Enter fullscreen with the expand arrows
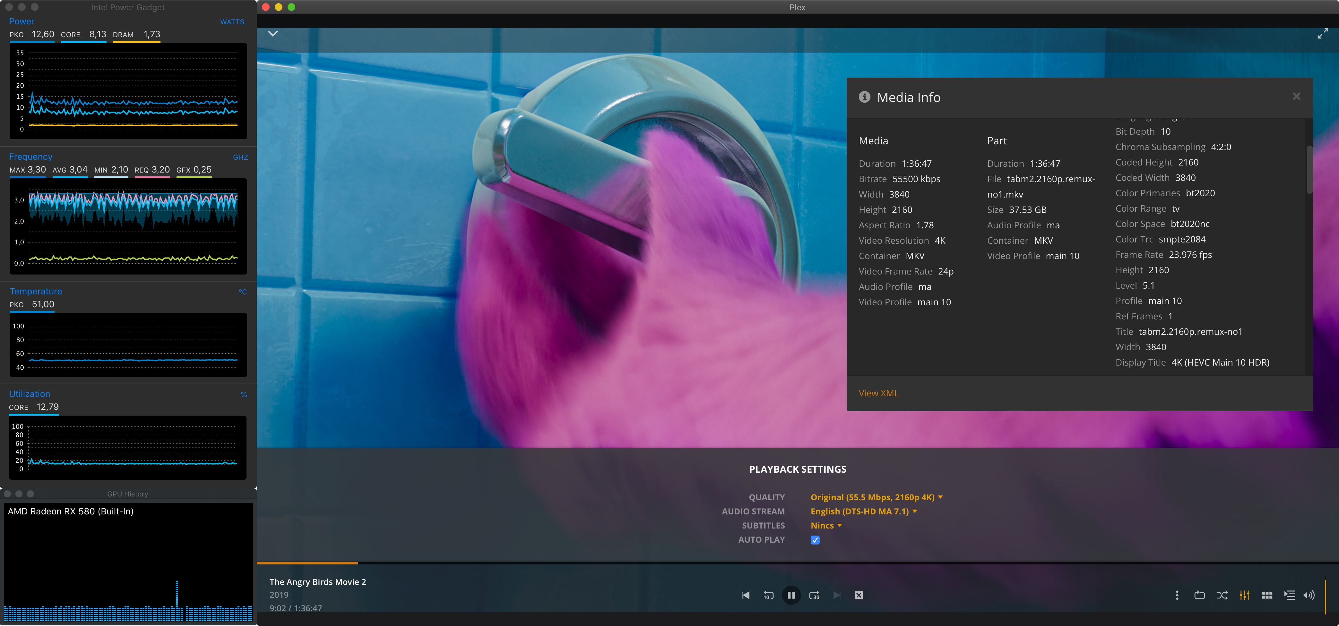 (1322, 34)
